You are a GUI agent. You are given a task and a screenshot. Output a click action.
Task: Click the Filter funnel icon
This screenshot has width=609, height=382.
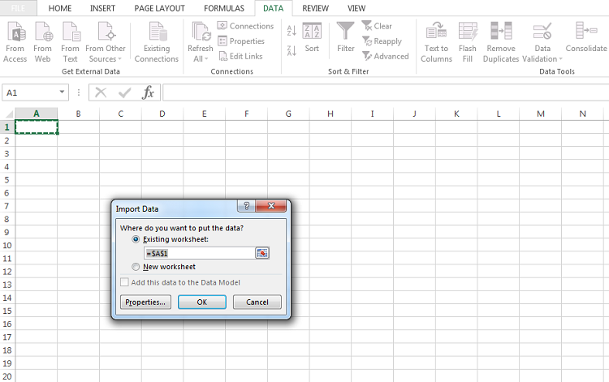click(x=346, y=32)
